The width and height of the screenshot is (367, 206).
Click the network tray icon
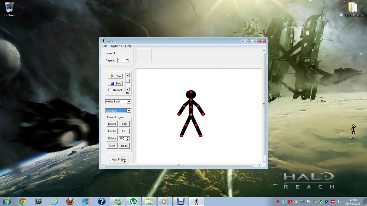point(302,202)
